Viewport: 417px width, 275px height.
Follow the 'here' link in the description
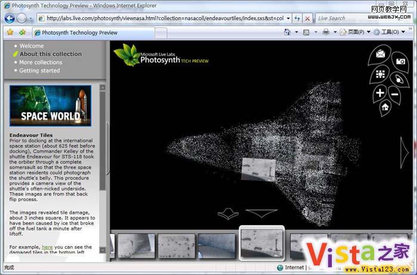(x=47, y=247)
